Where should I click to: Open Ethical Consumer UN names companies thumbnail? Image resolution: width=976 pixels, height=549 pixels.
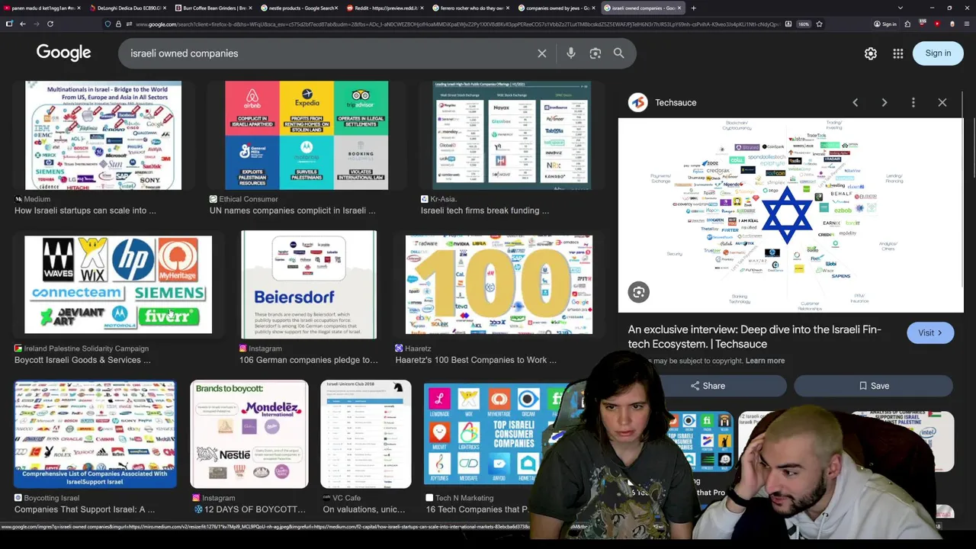(x=307, y=135)
